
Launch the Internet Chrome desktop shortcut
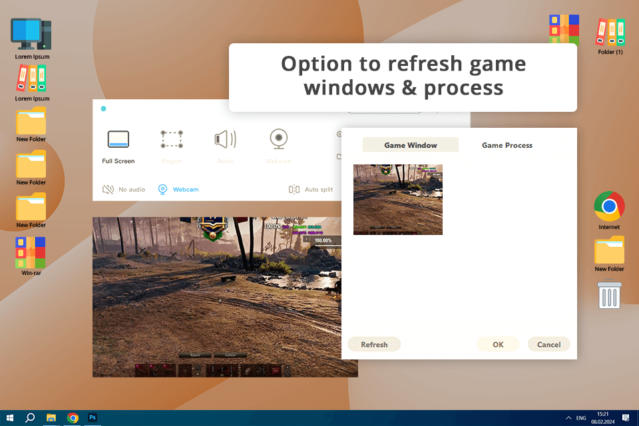[609, 210]
